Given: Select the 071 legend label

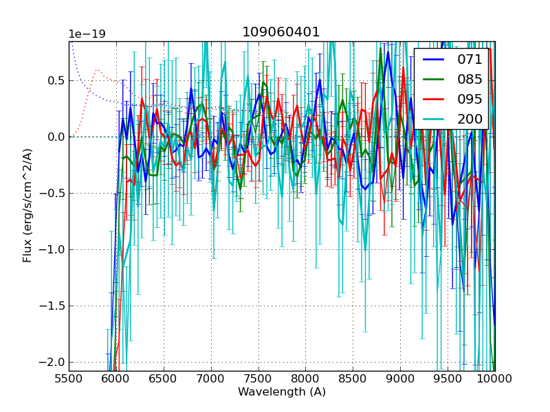Looking at the screenshot, I should click(470, 59).
